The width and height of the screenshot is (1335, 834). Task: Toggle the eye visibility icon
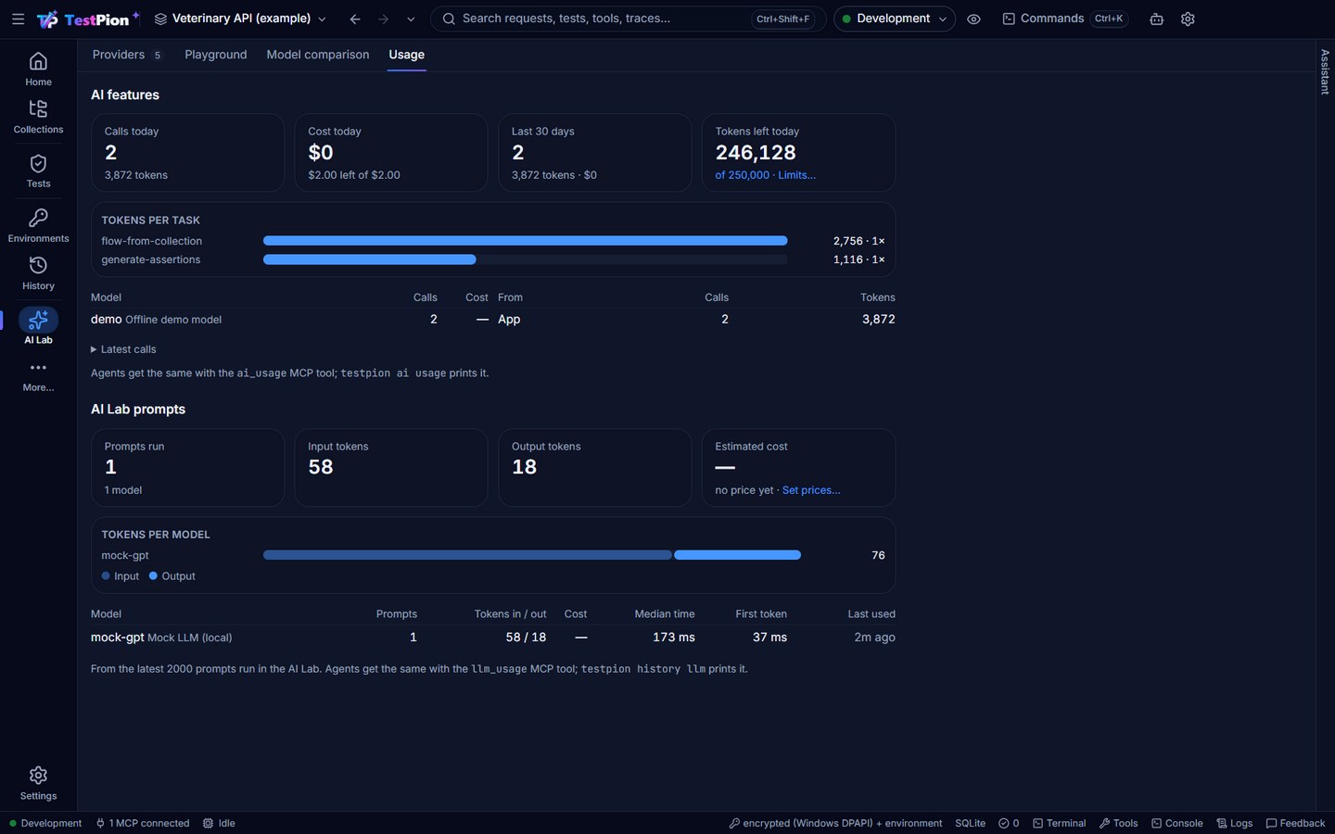click(973, 19)
